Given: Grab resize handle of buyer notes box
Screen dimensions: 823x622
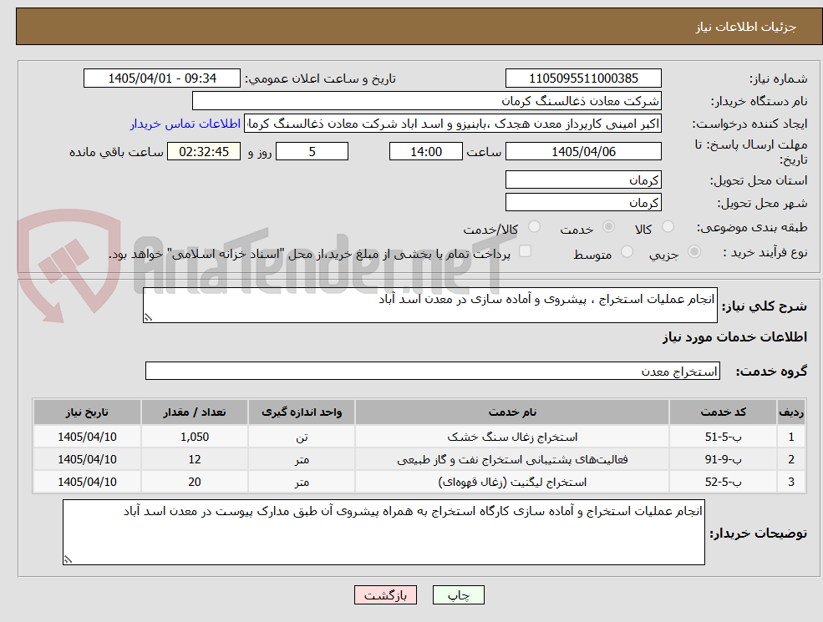Looking at the screenshot, I should (x=68, y=559).
